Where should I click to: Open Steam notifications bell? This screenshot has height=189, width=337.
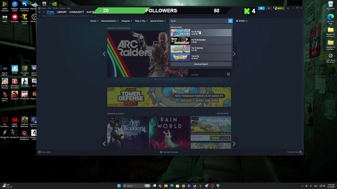pyautogui.click(x=269, y=8)
